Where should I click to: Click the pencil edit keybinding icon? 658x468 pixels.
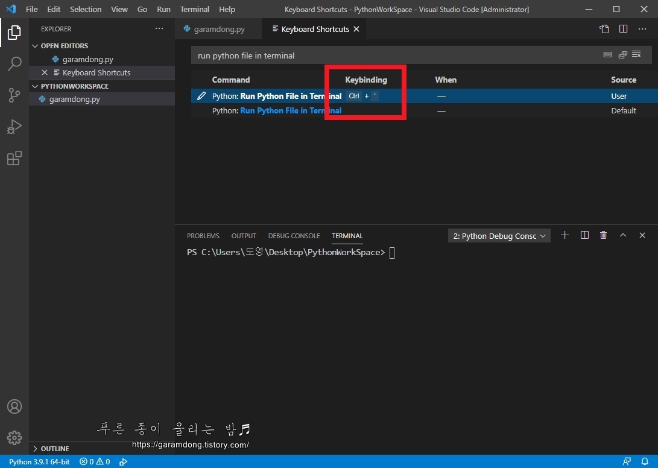click(x=201, y=96)
